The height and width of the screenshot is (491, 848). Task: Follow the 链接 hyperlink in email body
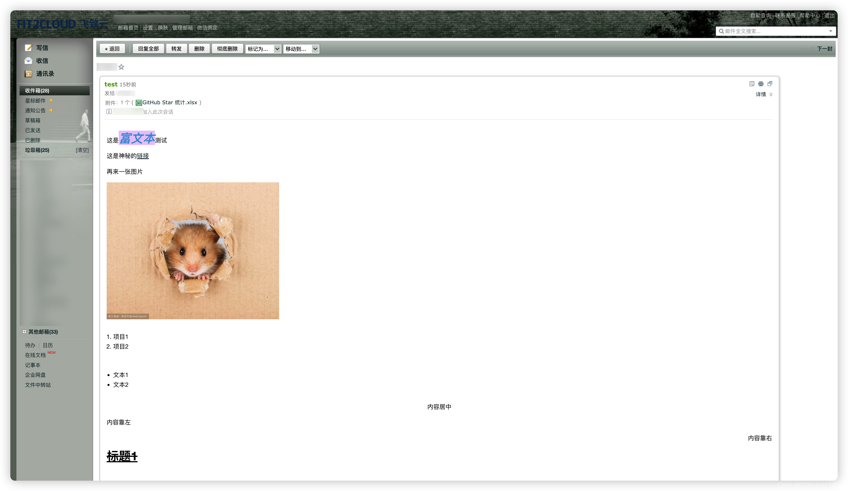click(143, 156)
